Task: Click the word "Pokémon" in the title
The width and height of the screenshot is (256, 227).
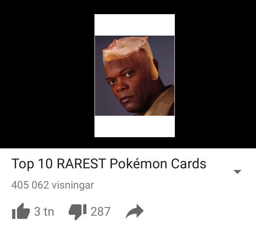Action: tap(138, 163)
